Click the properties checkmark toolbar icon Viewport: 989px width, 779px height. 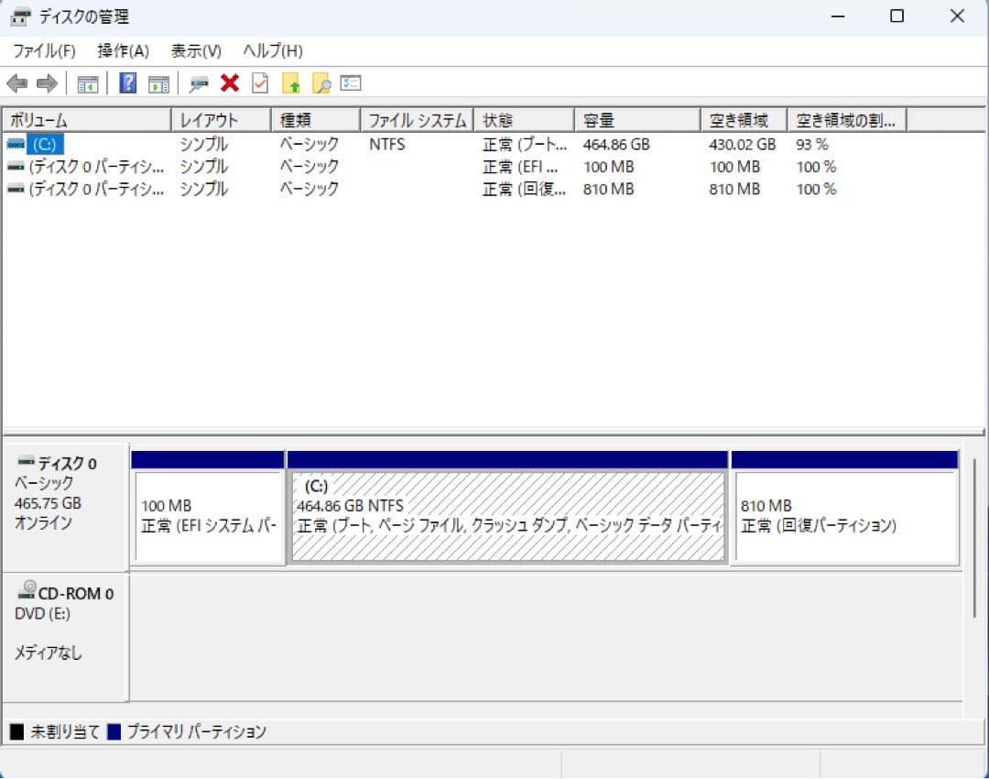260,82
